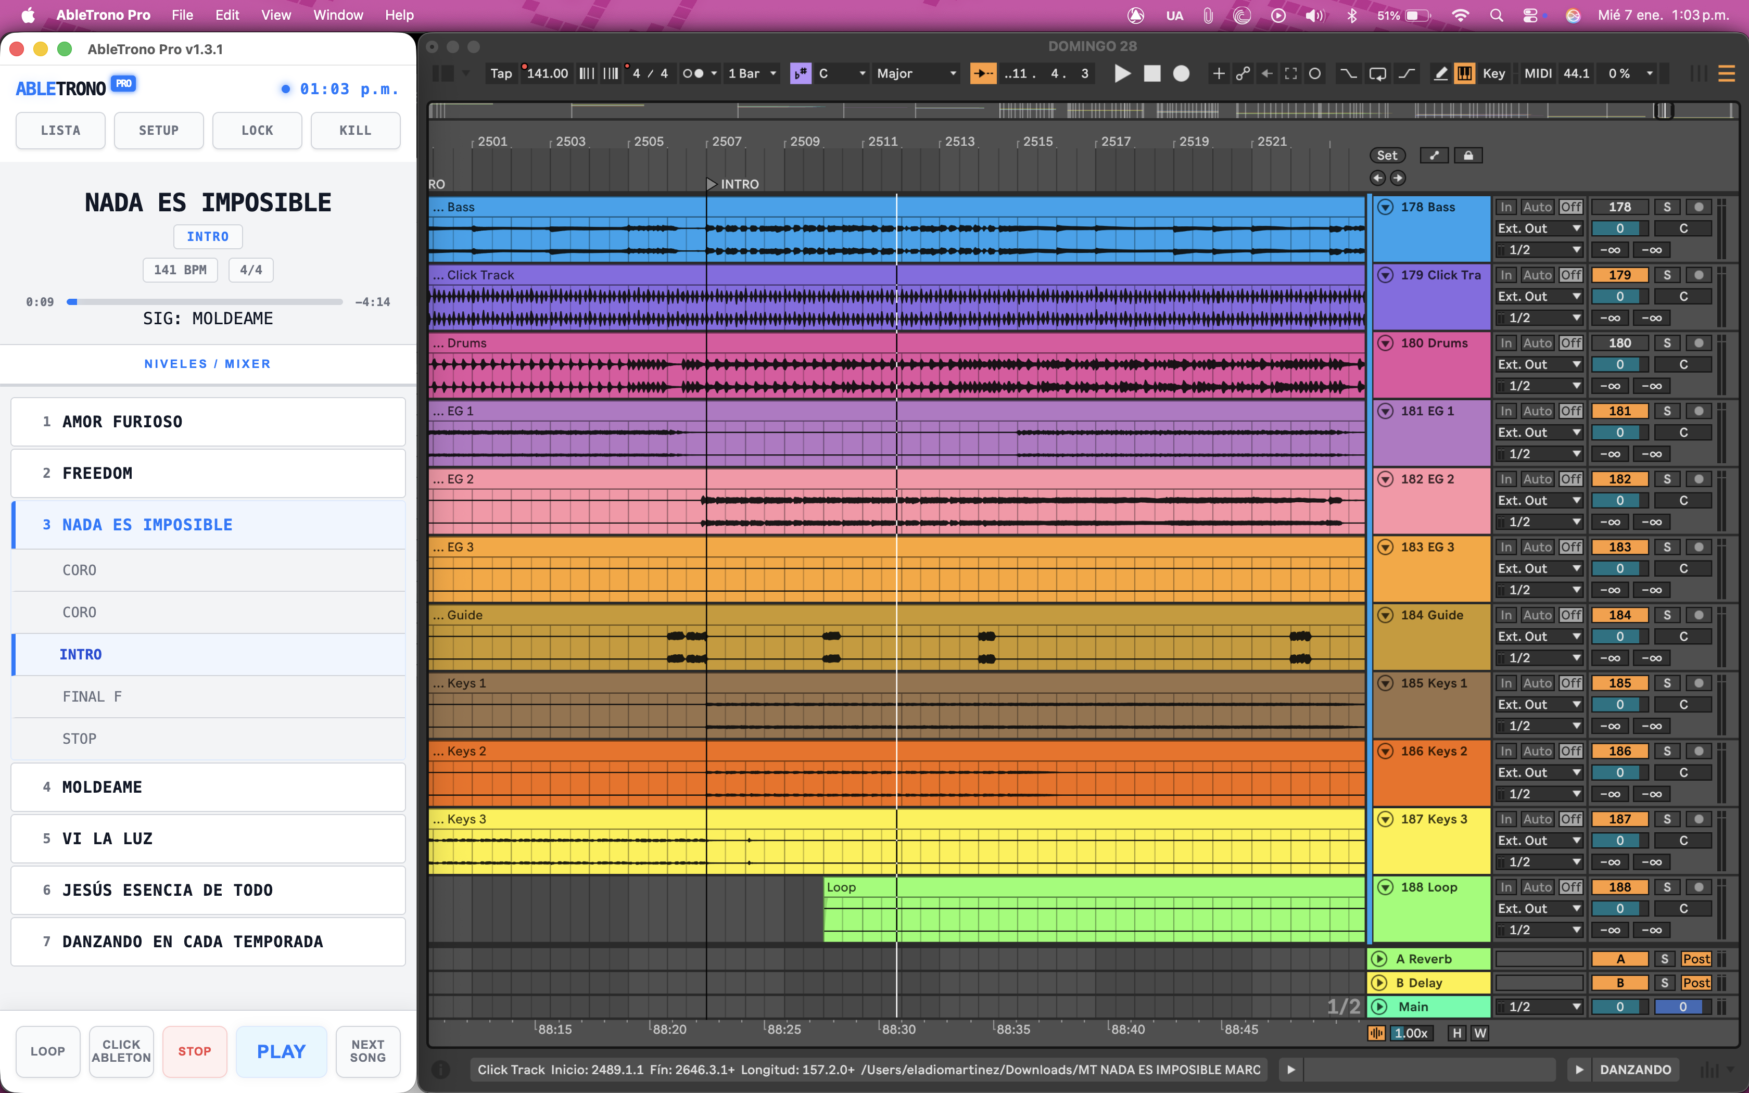
Task: Toggle the draw mode pencil icon
Action: coord(1440,73)
